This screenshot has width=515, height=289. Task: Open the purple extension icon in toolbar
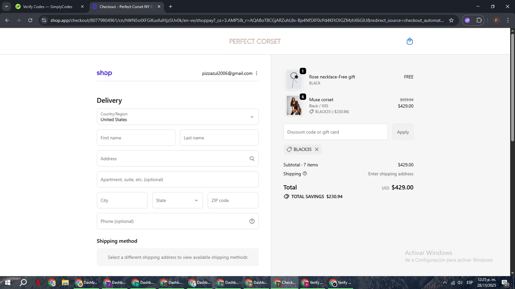467,20
